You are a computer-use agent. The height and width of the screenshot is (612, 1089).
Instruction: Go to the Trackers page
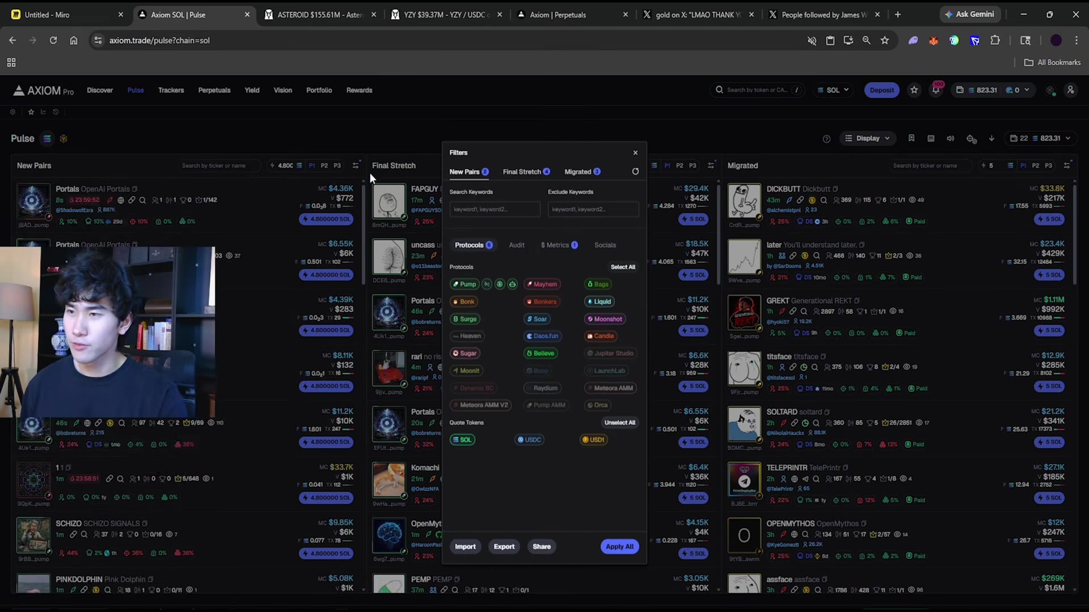click(x=171, y=90)
